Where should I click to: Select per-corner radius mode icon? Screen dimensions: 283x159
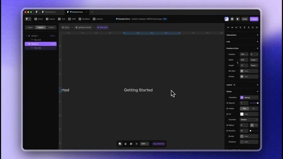(256, 125)
